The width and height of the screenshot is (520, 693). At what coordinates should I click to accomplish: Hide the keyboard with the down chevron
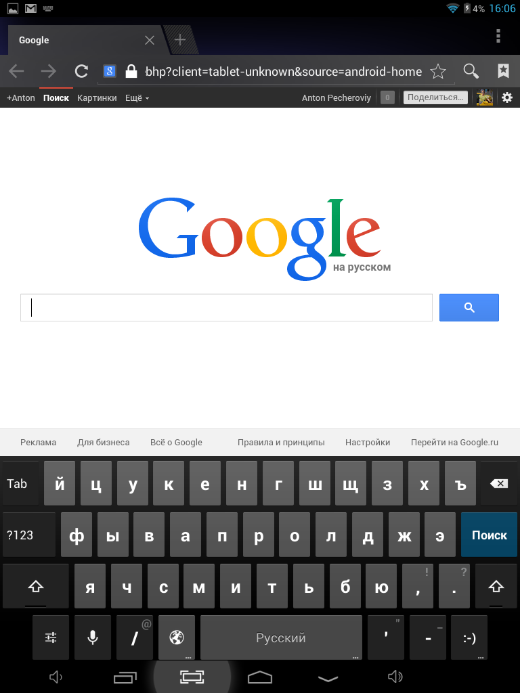coord(328,678)
